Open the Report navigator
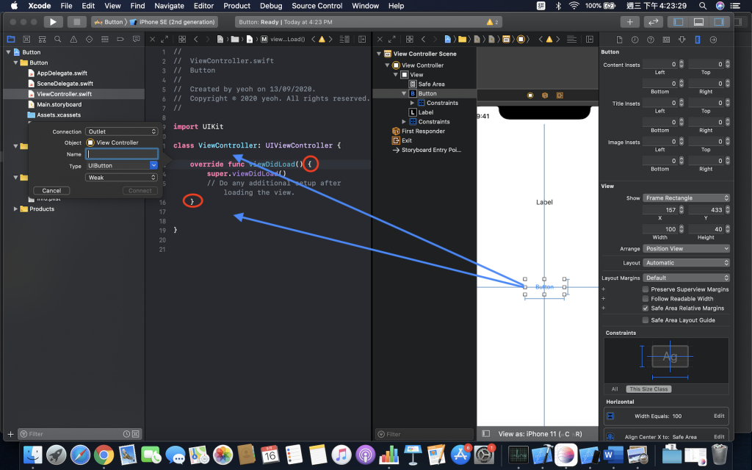This screenshot has height=470, width=752. coord(136,40)
